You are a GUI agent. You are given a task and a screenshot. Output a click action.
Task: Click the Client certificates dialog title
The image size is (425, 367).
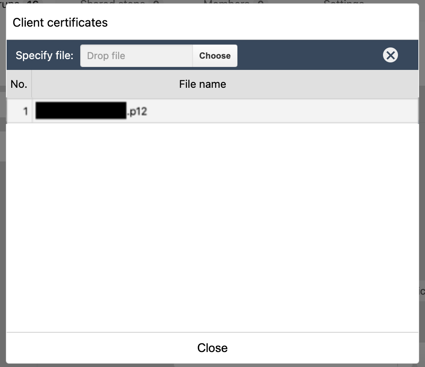coord(60,22)
